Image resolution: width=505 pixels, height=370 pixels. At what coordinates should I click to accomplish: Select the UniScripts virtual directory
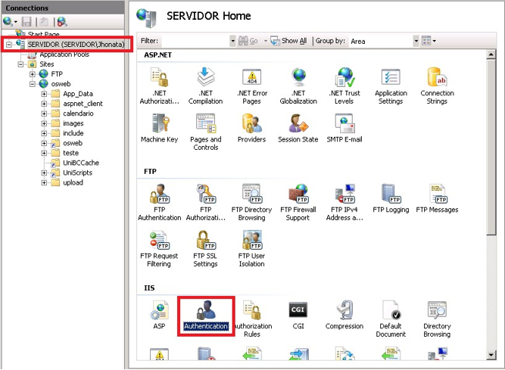pos(78,173)
